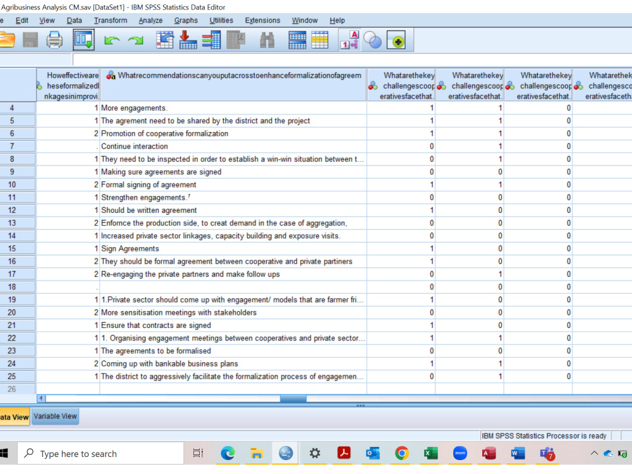This screenshot has width=632, height=474.
Task: Open the Graphs menu
Action: coord(186,20)
